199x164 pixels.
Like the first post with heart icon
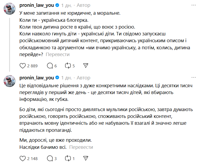(23, 66)
